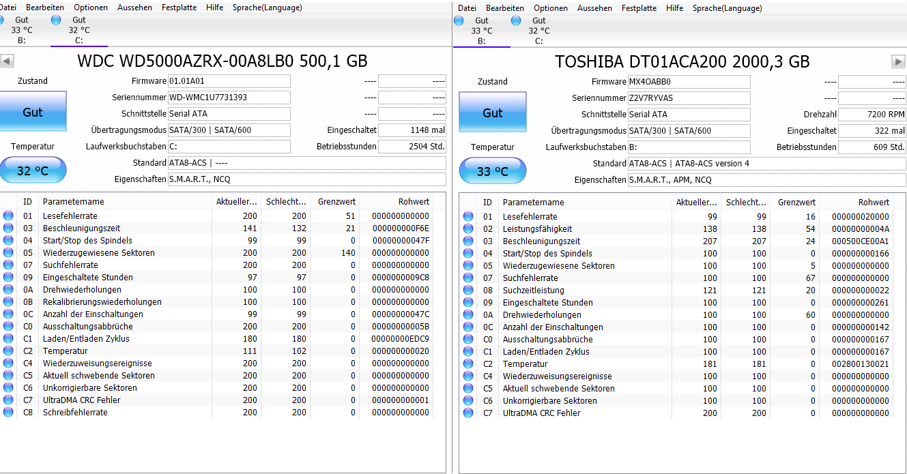Image resolution: width=907 pixels, height=474 pixels.
Task: Click TOSHIBA serial number field Z2V7RYVAS
Action: pyautogui.click(x=689, y=98)
